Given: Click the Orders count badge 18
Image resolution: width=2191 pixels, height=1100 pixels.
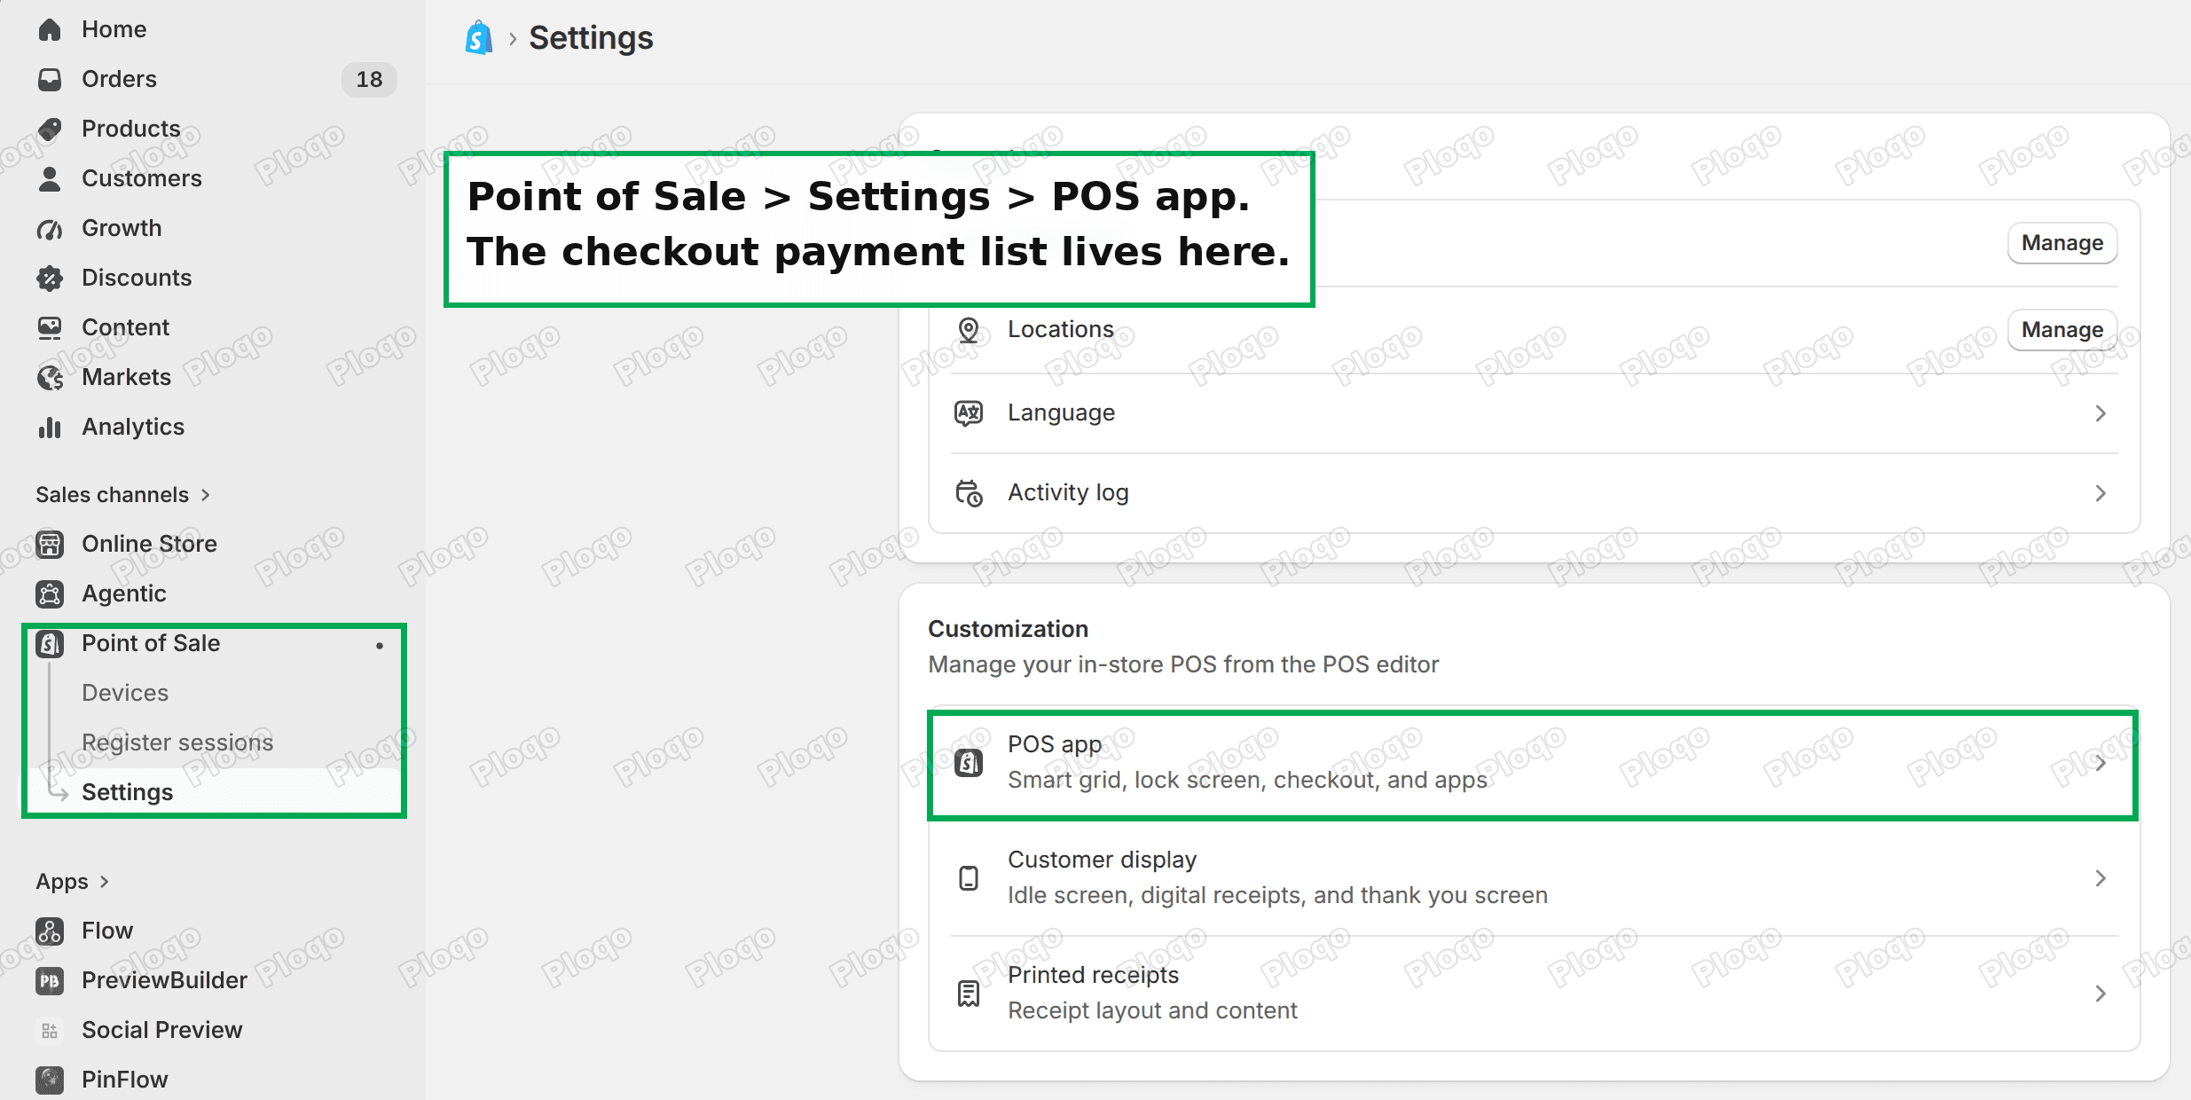Looking at the screenshot, I should coord(369,80).
